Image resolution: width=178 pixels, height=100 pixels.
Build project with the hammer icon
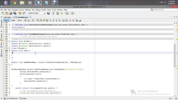pos(53,13)
